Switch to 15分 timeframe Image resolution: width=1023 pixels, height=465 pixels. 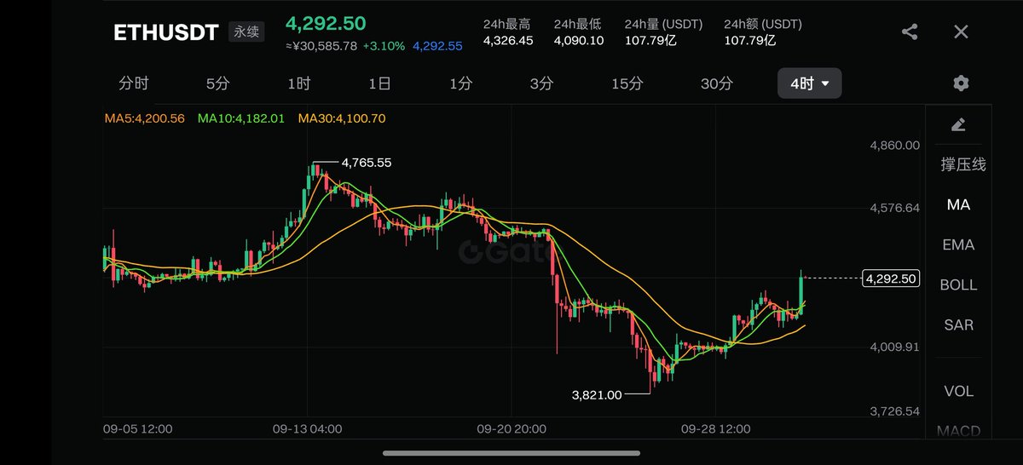[x=627, y=83]
